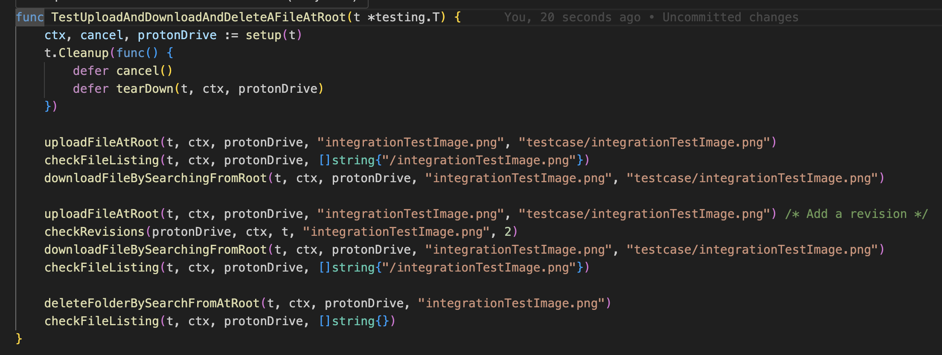
Task: Click the 'Add a revision' comment
Action: coord(856,214)
